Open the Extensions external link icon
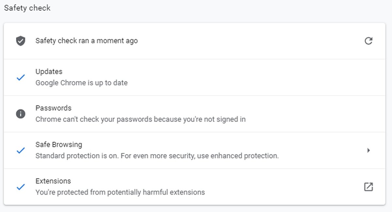Screen dimensions: 392x212 coord(368,187)
